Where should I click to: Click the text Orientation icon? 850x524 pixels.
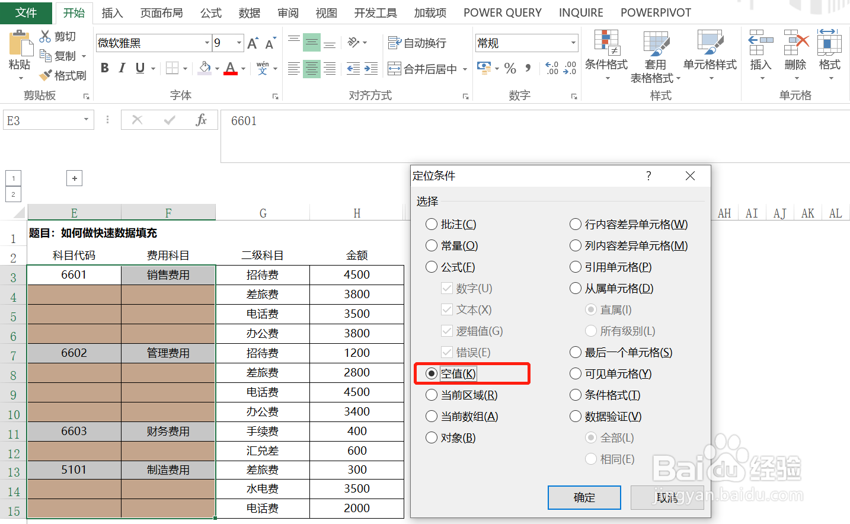tap(354, 43)
